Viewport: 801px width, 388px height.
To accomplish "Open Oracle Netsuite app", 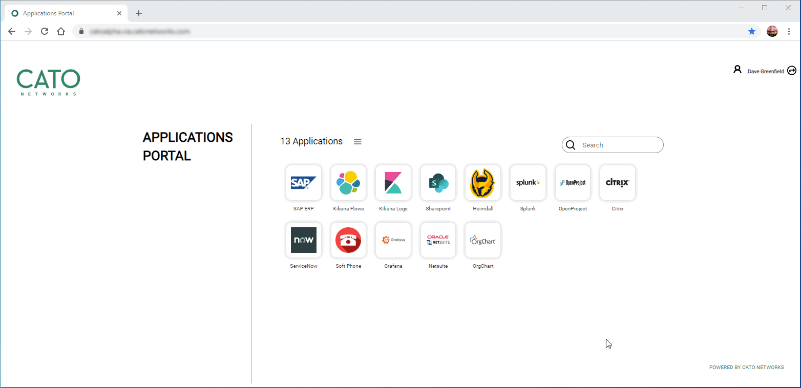I will (x=438, y=240).
